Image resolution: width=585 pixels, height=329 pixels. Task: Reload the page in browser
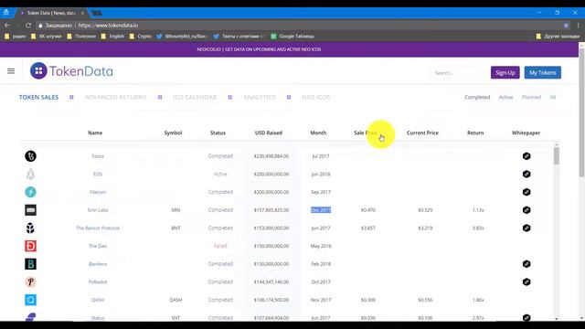click(28, 26)
